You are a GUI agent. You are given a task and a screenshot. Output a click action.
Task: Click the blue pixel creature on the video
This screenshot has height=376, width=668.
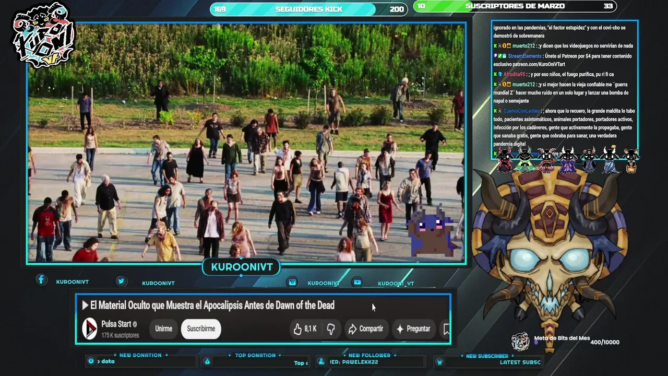432,231
